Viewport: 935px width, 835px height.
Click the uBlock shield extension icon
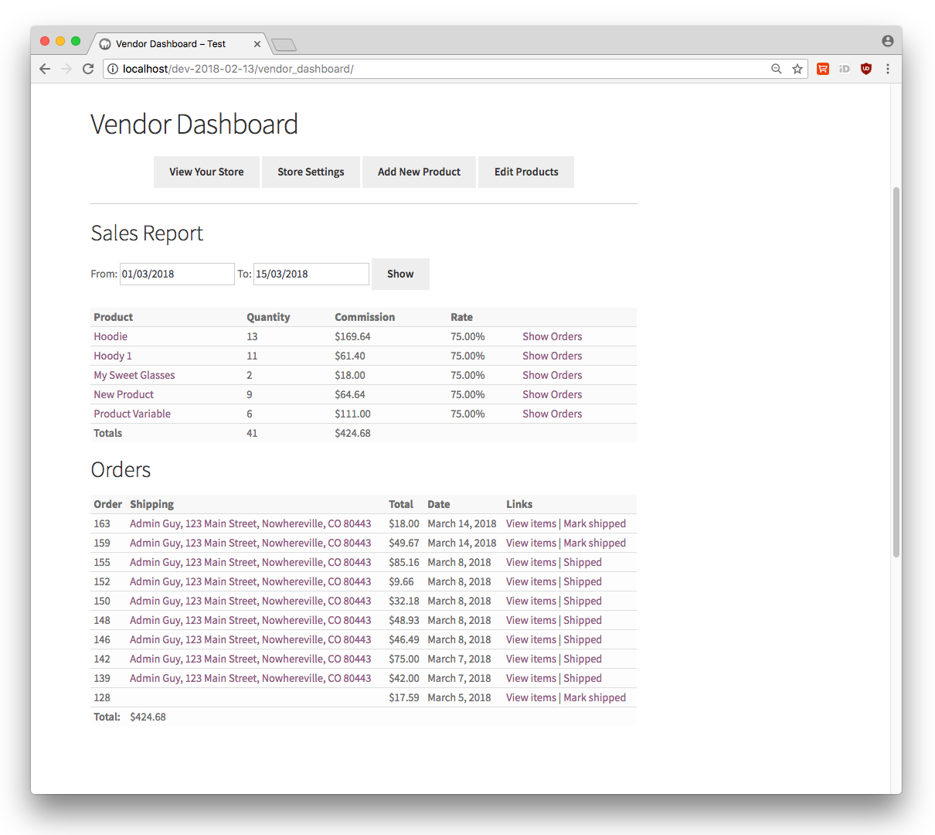866,69
